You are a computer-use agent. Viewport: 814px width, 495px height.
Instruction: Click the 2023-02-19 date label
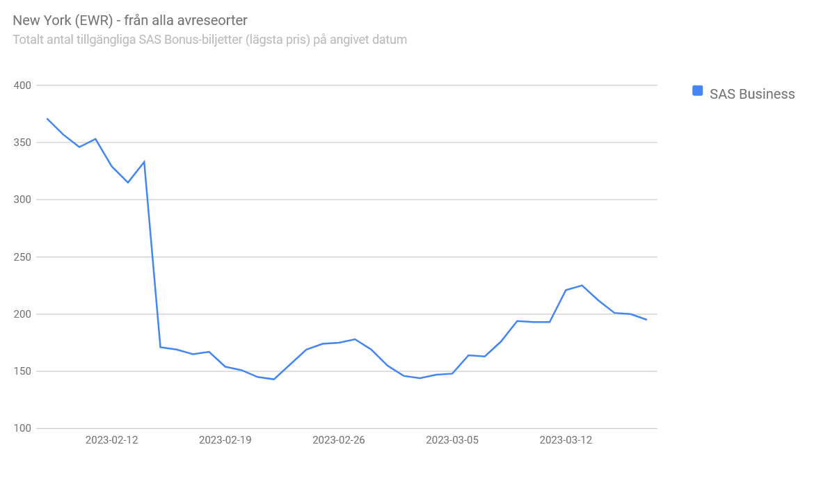pos(225,440)
